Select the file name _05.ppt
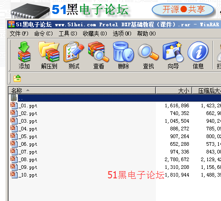This screenshot has width=221, height=201. point(28,136)
